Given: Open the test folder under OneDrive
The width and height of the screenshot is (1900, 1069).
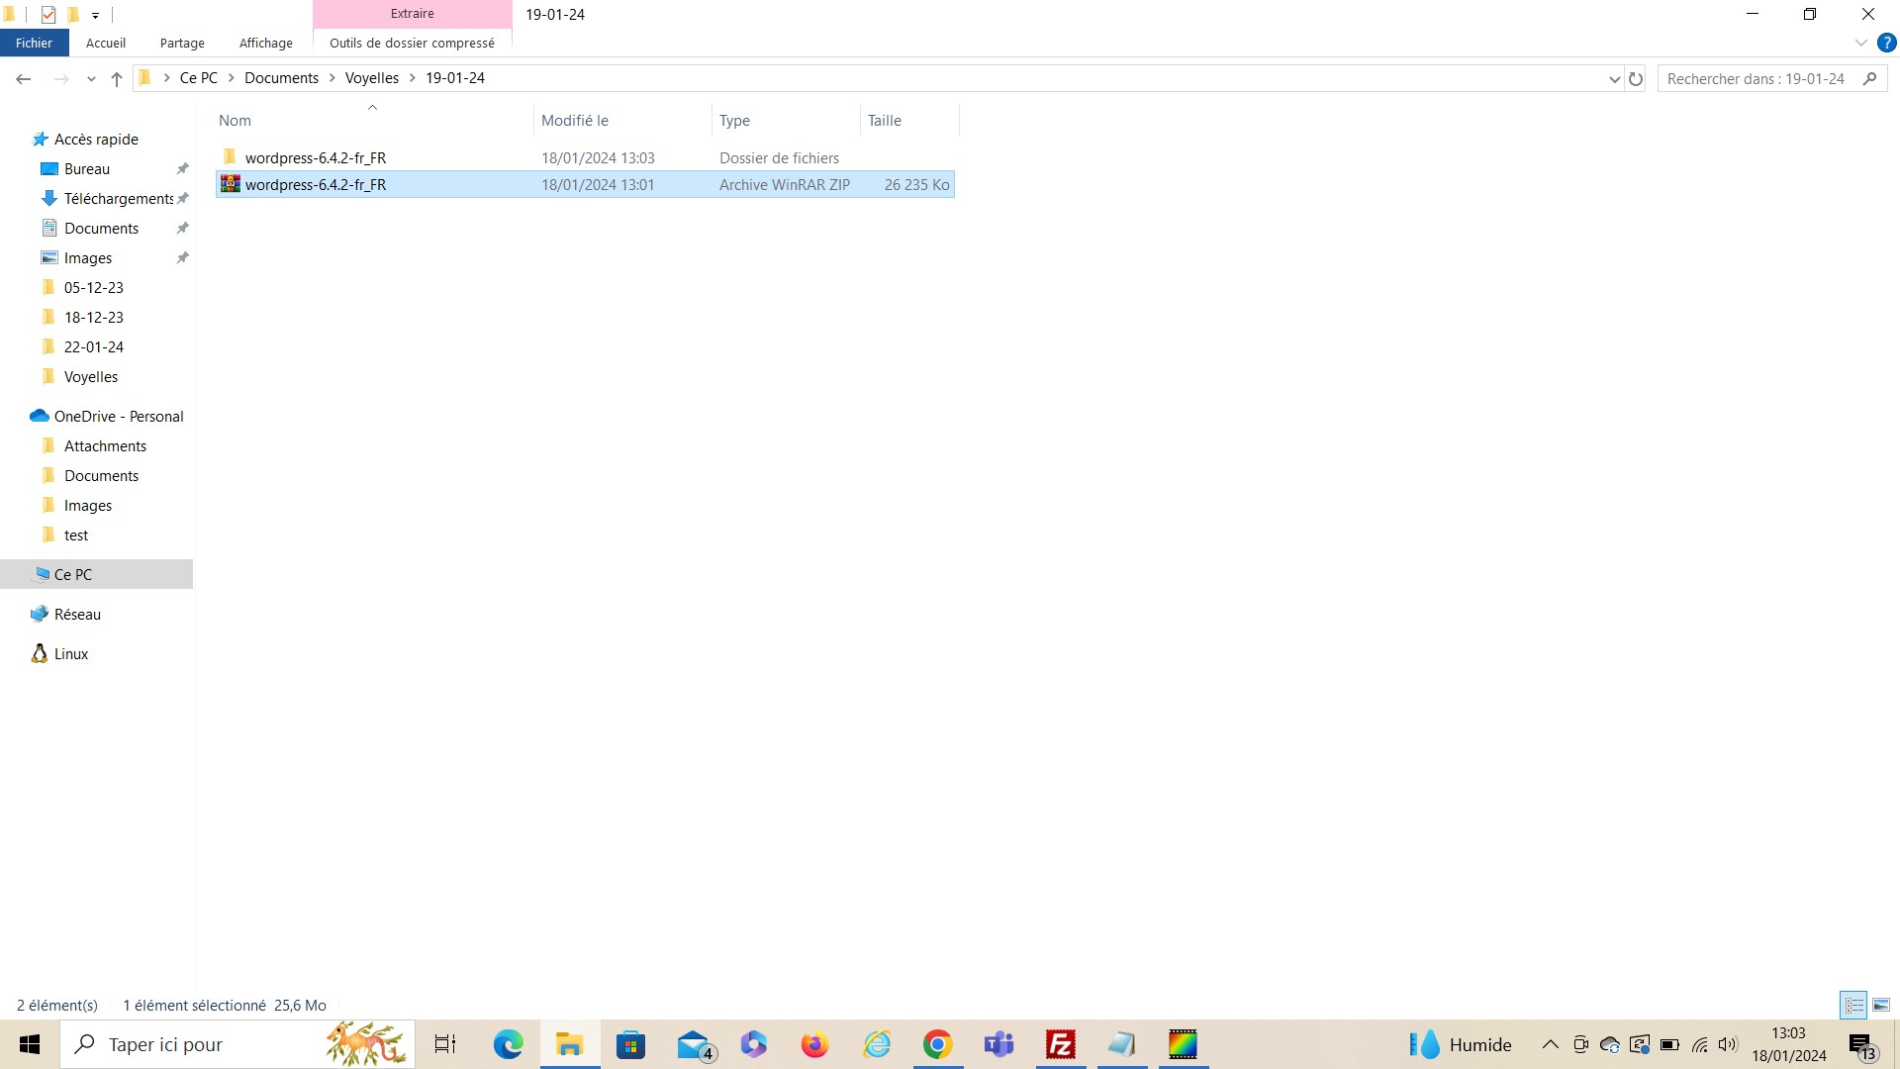Looking at the screenshot, I should click(x=76, y=535).
